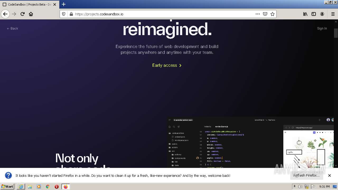Image resolution: width=338 pixels, height=190 pixels.
Task: Save page to Pocket
Action: tap(265, 14)
